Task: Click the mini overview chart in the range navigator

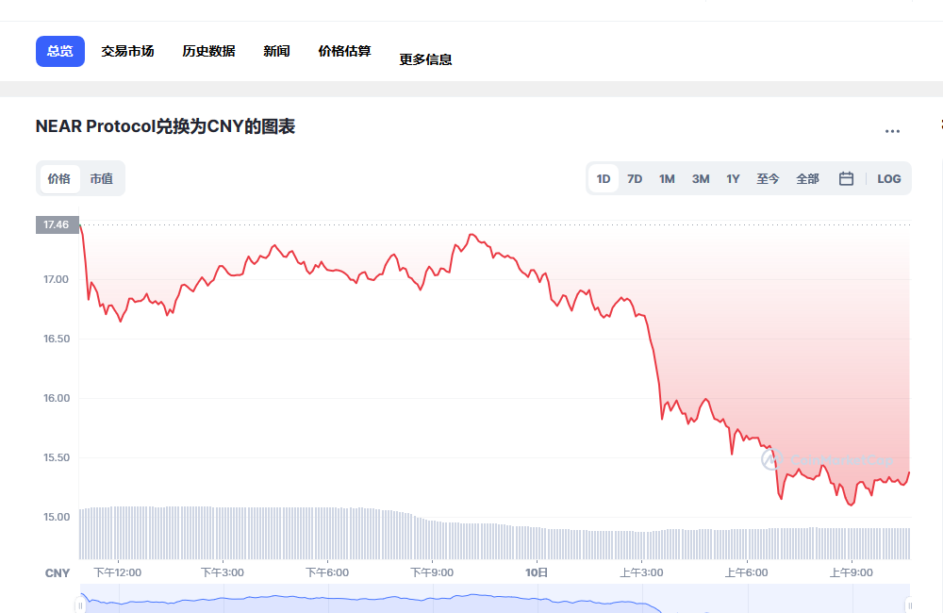Action: click(x=494, y=599)
